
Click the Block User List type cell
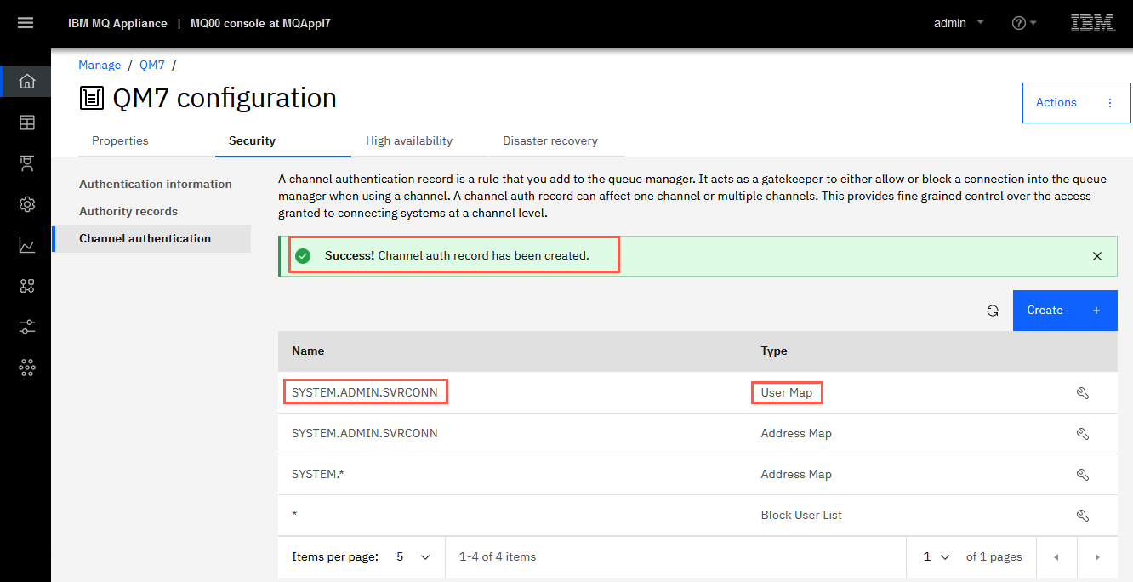pos(801,516)
